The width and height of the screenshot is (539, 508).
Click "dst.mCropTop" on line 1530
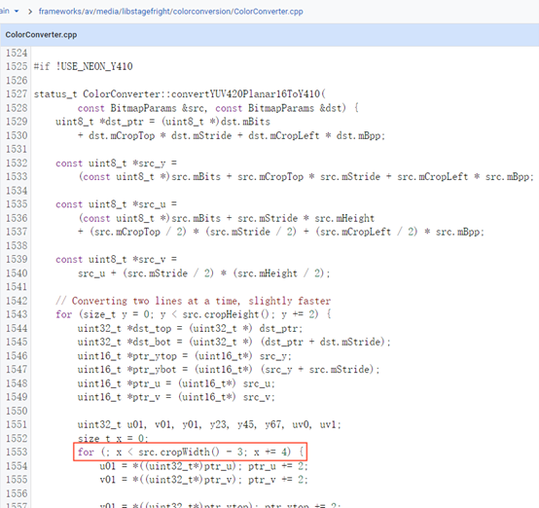tap(122, 135)
